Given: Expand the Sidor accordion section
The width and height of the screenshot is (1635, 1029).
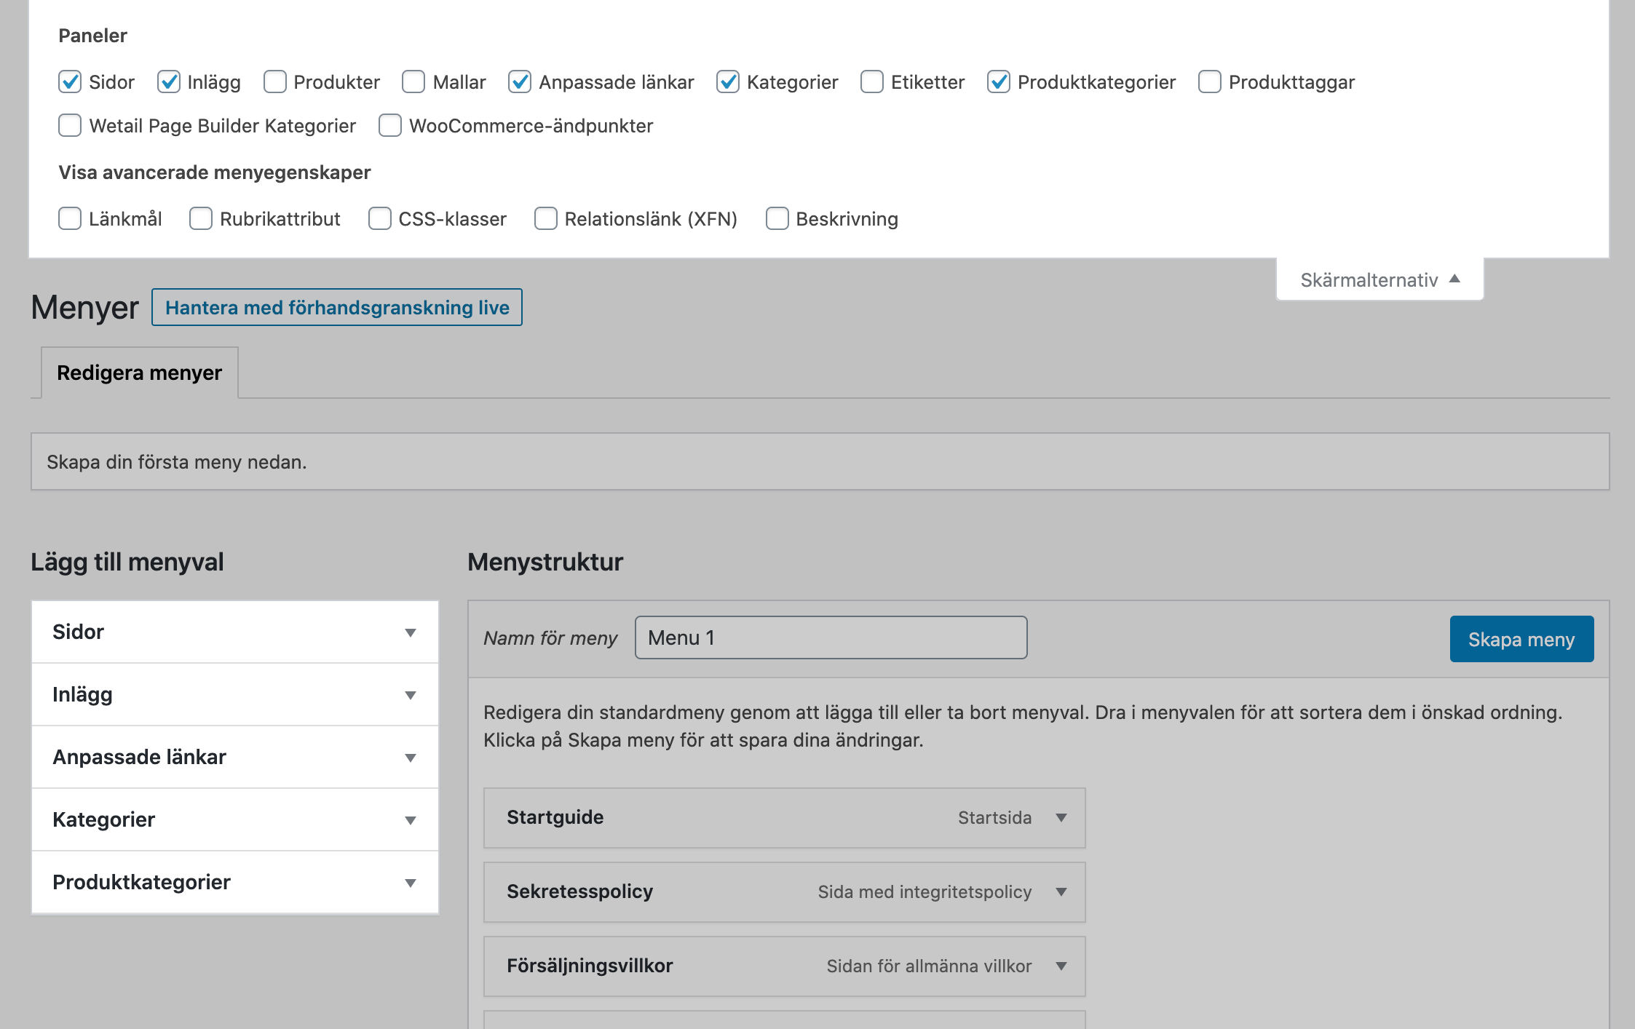Looking at the screenshot, I should click(x=411, y=632).
